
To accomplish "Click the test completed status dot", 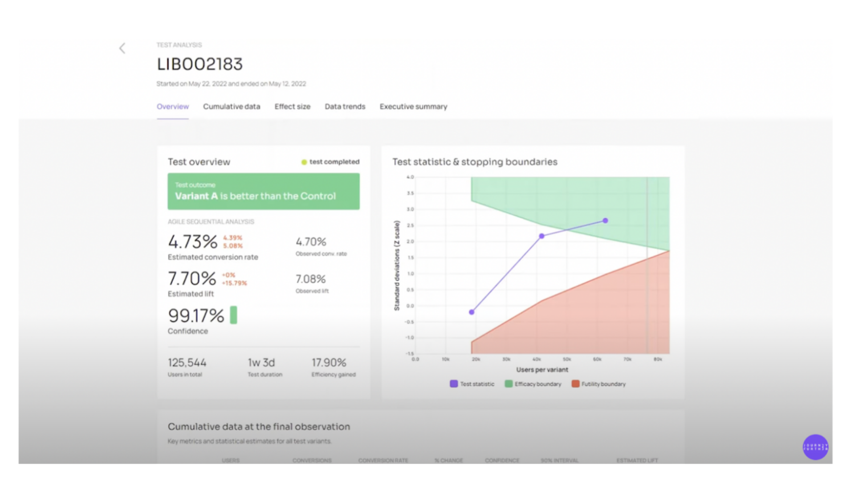I will click(304, 162).
